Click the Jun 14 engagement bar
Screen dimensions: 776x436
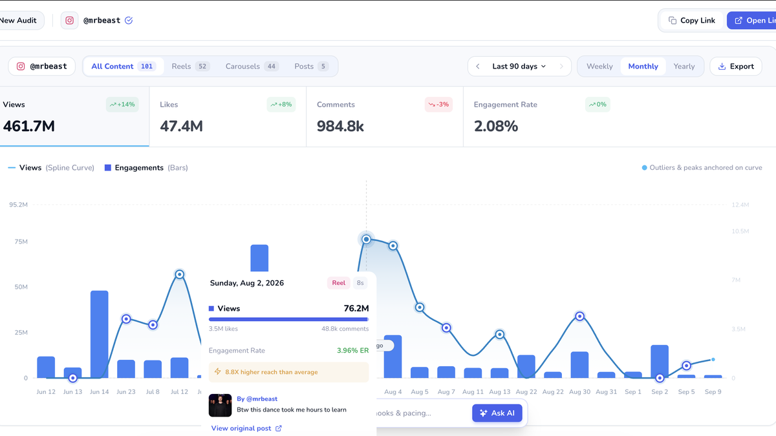[100, 335]
